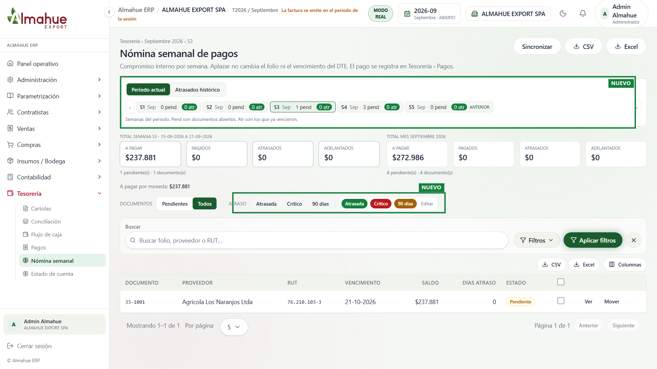Viewport: 657px width, 369px height.
Task: Focus the Buscar folio search field
Action: (x=317, y=240)
